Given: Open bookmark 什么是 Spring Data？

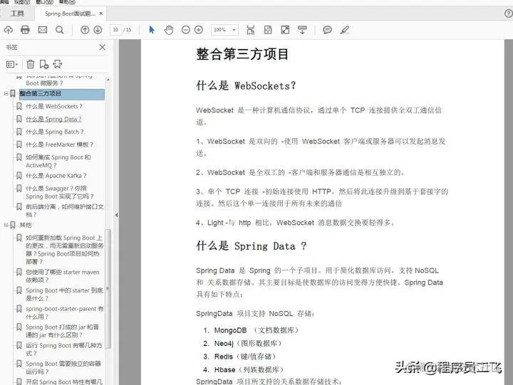Looking at the screenshot, I should [53, 119].
